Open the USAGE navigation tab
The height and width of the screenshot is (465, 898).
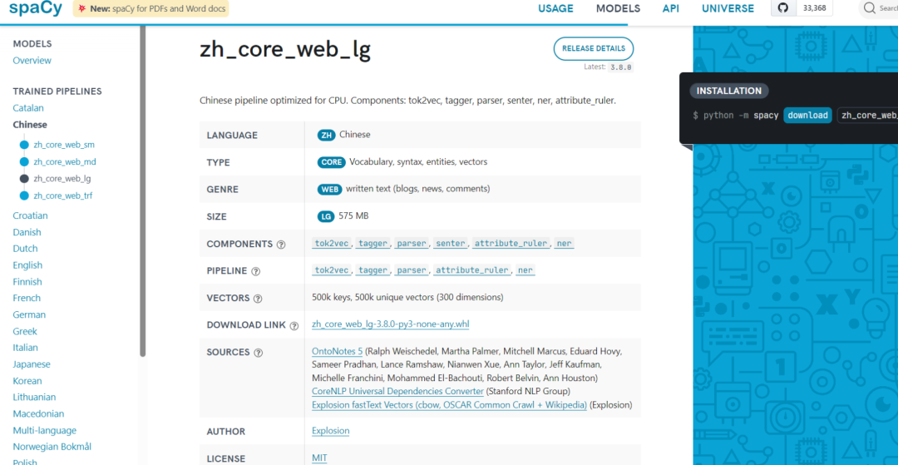point(555,8)
